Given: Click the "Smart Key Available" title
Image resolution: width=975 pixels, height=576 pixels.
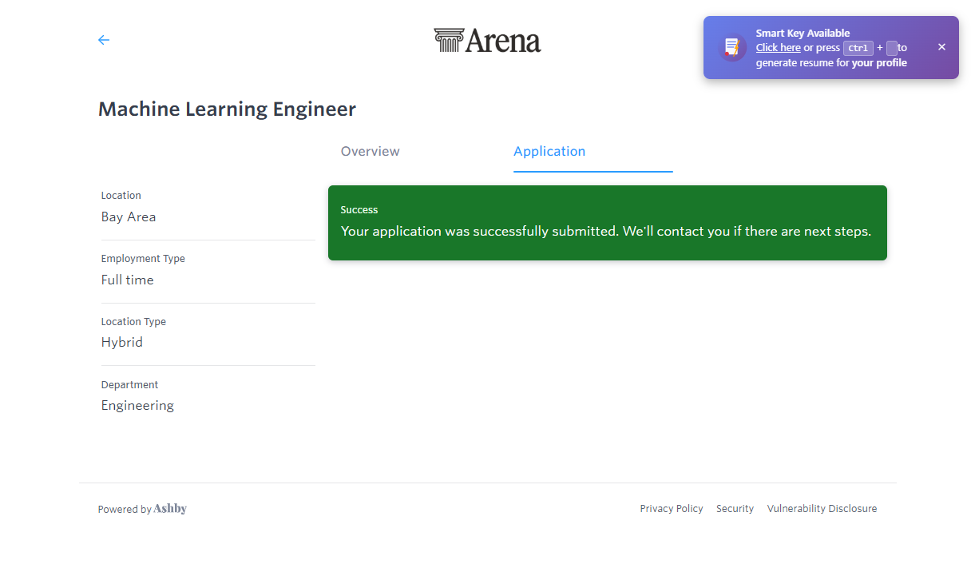Looking at the screenshot, I should click(803, 34).
